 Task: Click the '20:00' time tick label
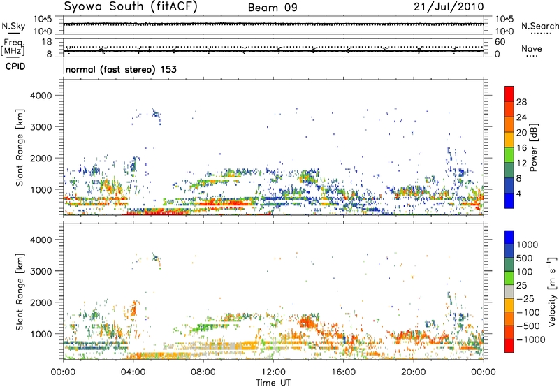(413, 372)
